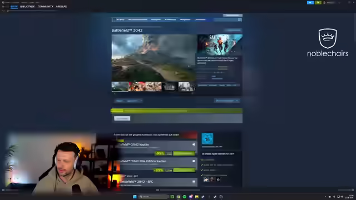Open the Community Hub button beside game title
This screenshot has width=356, height=200.
pos(233,30)
